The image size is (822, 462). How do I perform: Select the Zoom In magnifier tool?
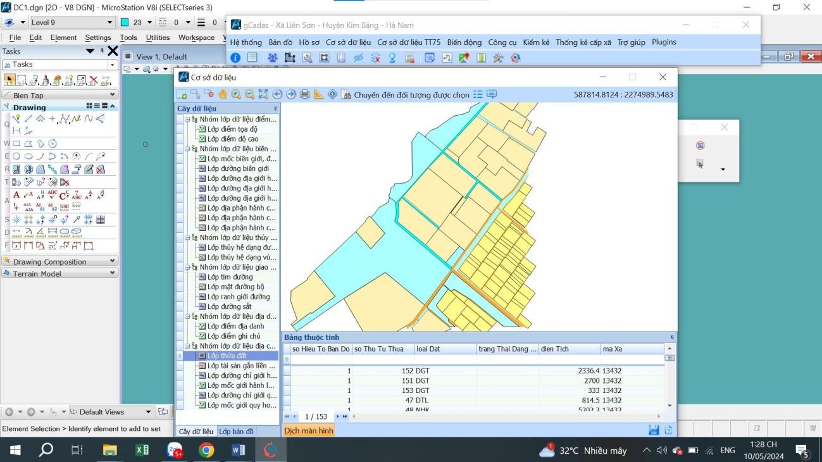coord(236,94)
